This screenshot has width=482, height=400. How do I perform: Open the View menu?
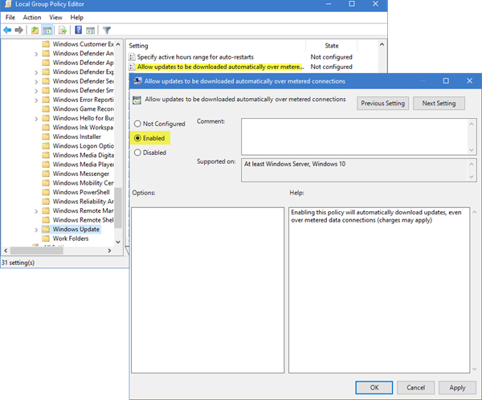[55, 18]
